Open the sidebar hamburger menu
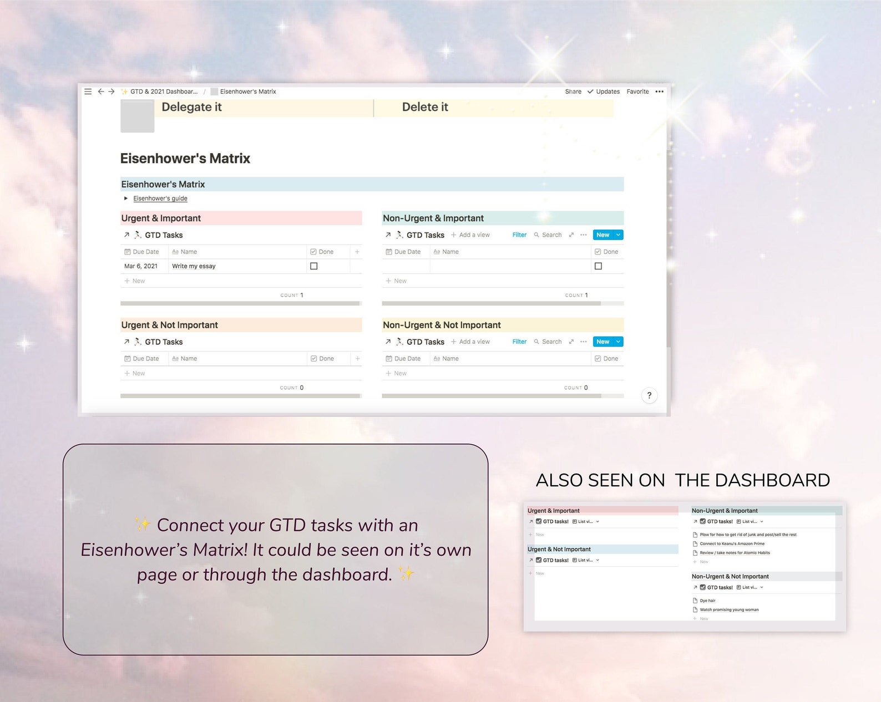The width and height of the screenshot is (881, 702). (88, 91)
